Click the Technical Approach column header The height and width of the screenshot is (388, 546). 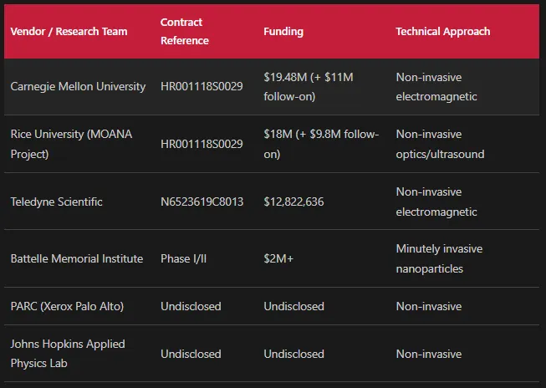(443, 31)
